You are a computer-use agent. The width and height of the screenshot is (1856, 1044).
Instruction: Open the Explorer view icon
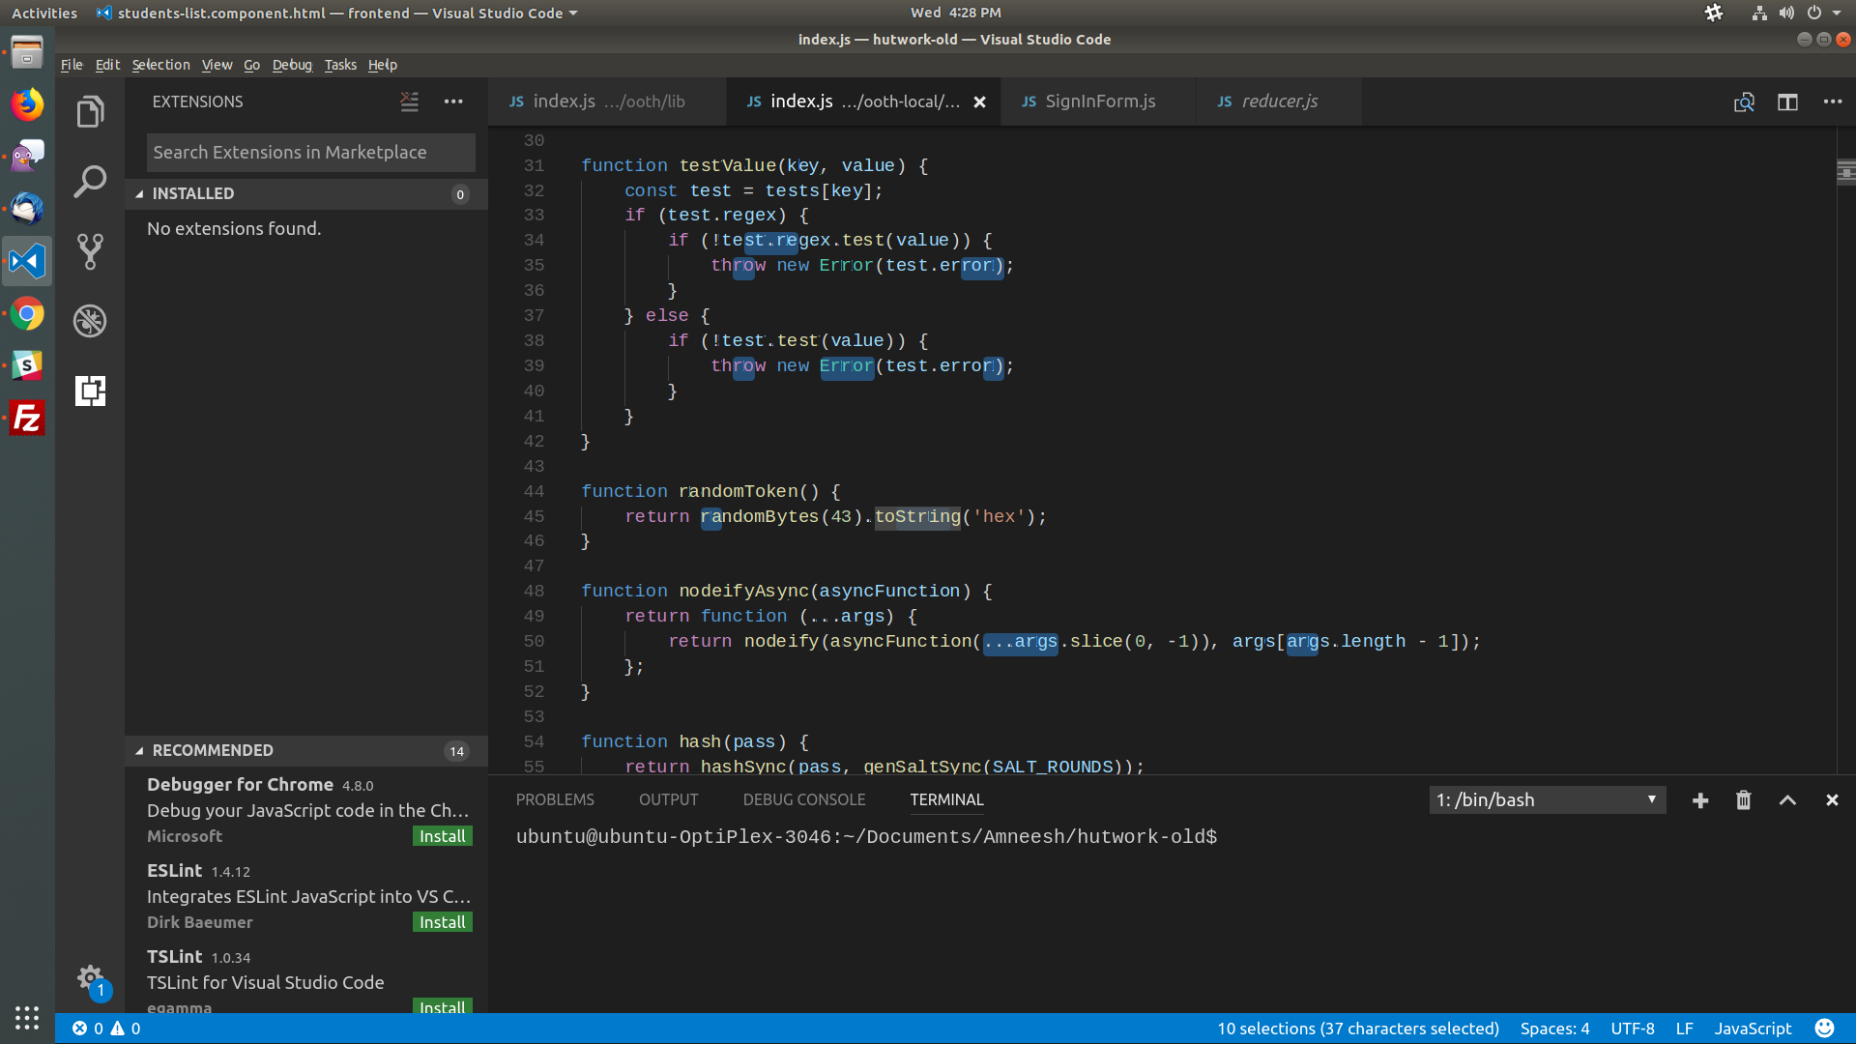click(89, 110)
